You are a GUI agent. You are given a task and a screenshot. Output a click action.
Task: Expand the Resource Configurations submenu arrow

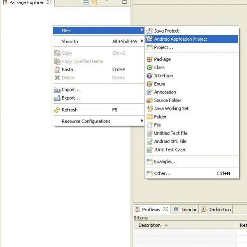(x=142, y=121)
